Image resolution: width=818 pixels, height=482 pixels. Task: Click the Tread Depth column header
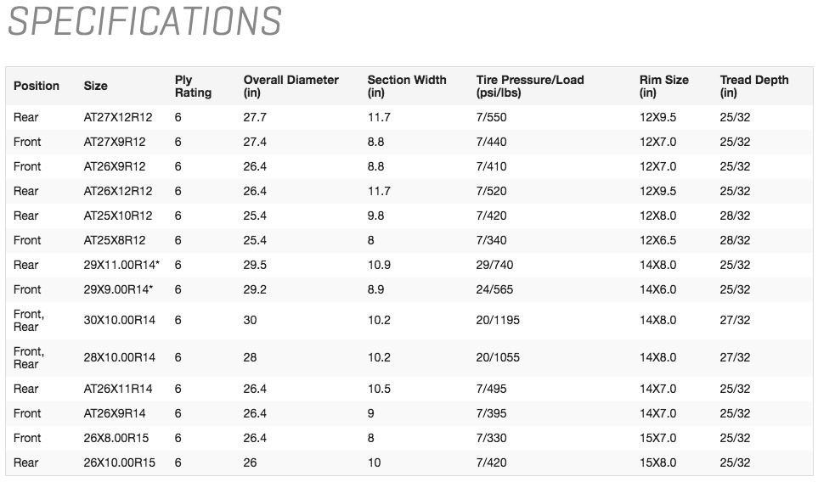[x=753, y=86]
